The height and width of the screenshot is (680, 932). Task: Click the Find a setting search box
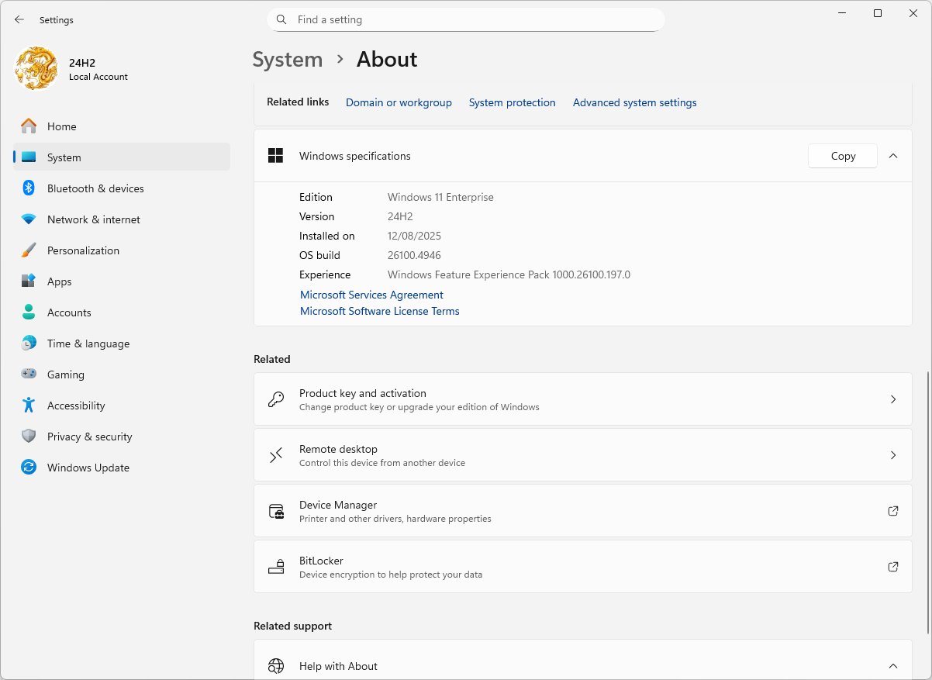pyautogui.click(x=466, y=19)
